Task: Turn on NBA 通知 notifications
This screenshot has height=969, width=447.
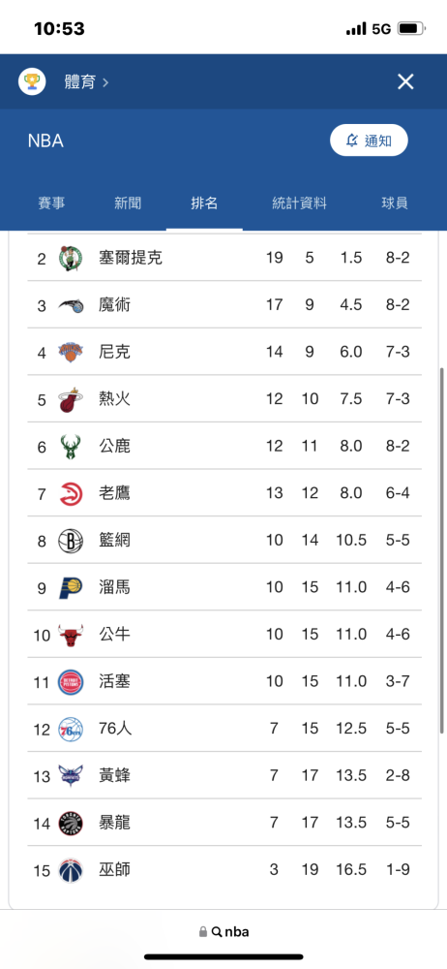Action: (x=370, y=141)
